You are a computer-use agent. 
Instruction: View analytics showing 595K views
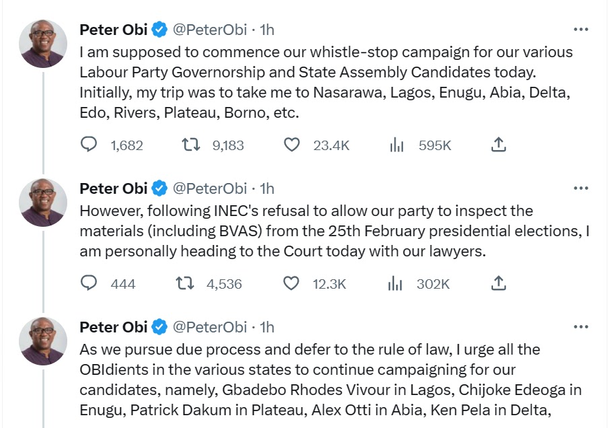tap(396, 145)
